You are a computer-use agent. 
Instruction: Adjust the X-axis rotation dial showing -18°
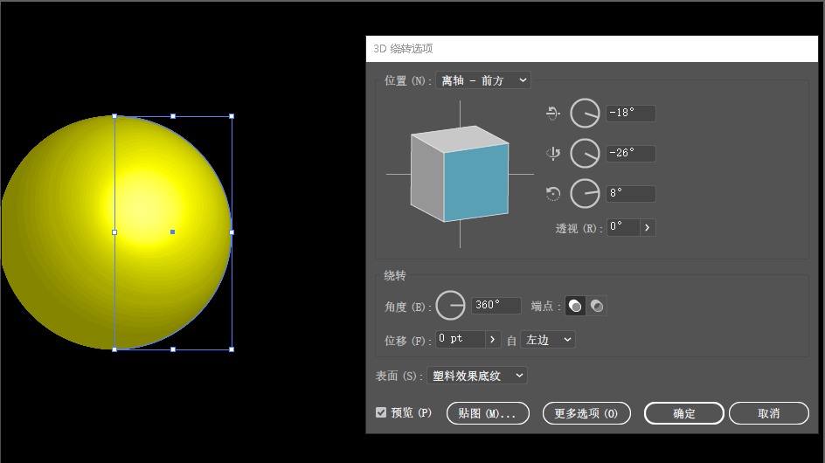pyautogui.click(x=585, y=113)
